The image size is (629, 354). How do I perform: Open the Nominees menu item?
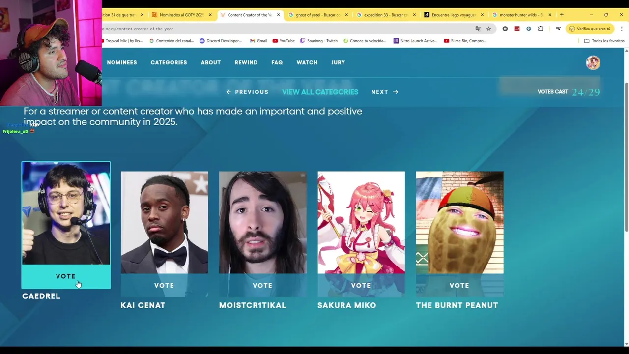[122, 62]
